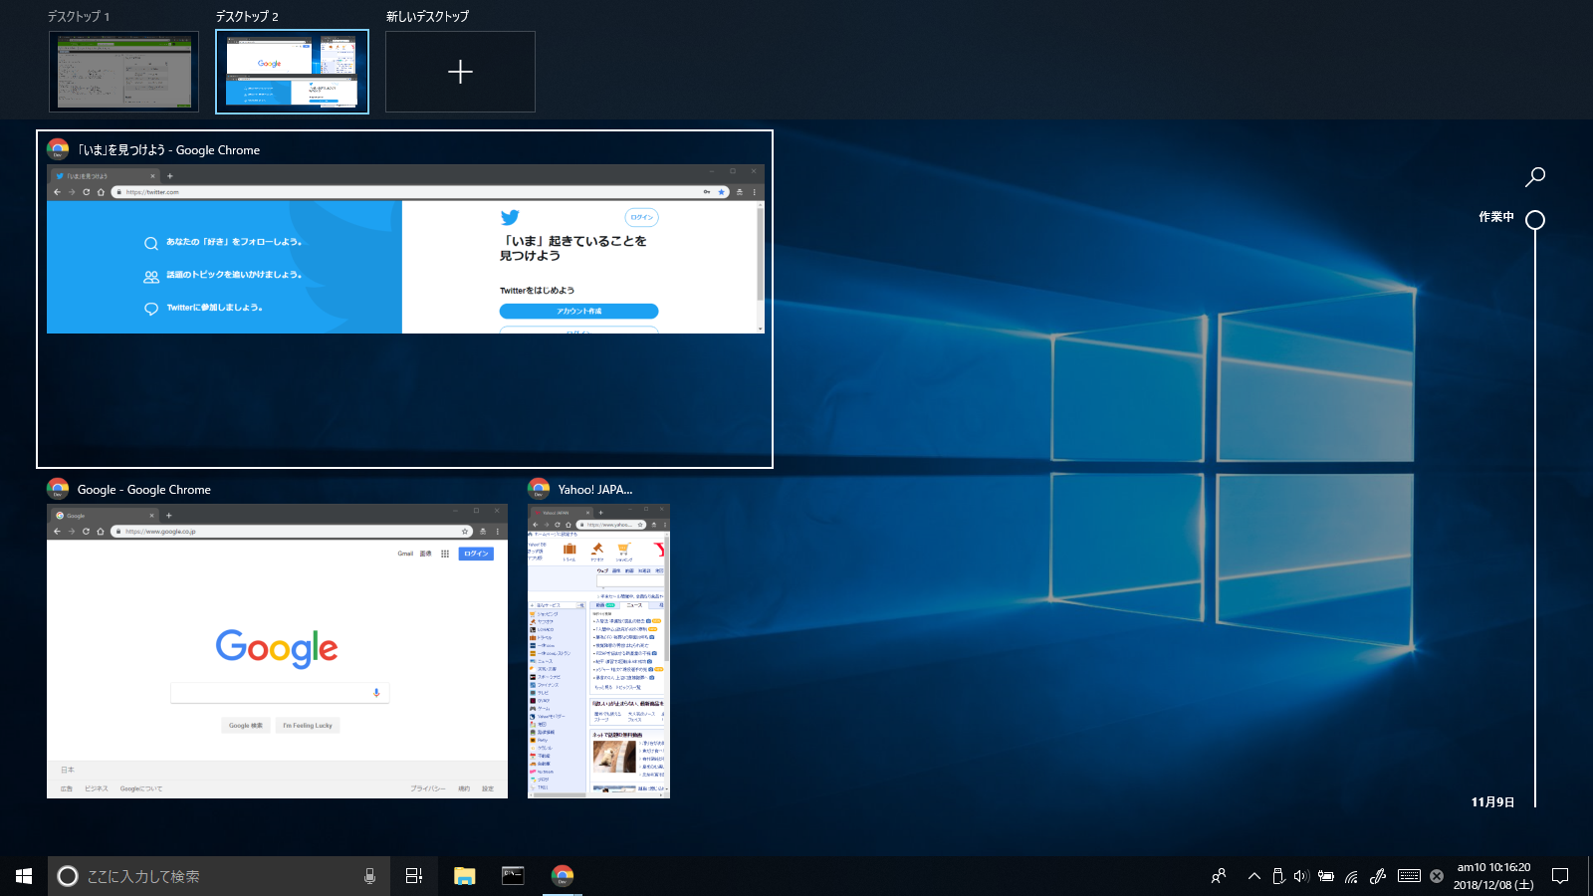Click the 「いま」を見つけよう - Google Chrome title text
The width and height of the screenshot is (1593, 896).
(x=169, y=150)
